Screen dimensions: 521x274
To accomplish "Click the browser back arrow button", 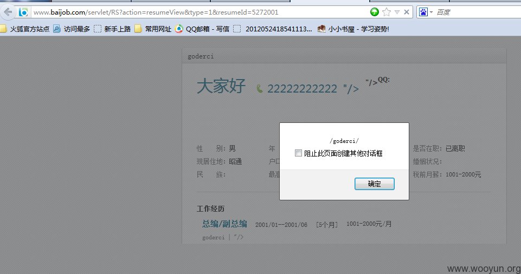I will pos(8,12).
